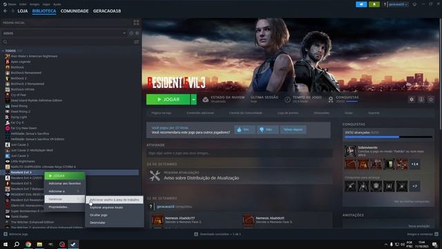The image size is (442, 249).
Task: Open the cloud status icon
Action: point(206,100)
